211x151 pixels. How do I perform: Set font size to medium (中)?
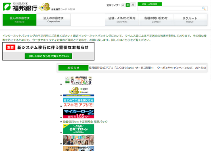click(x=128, y=5)
